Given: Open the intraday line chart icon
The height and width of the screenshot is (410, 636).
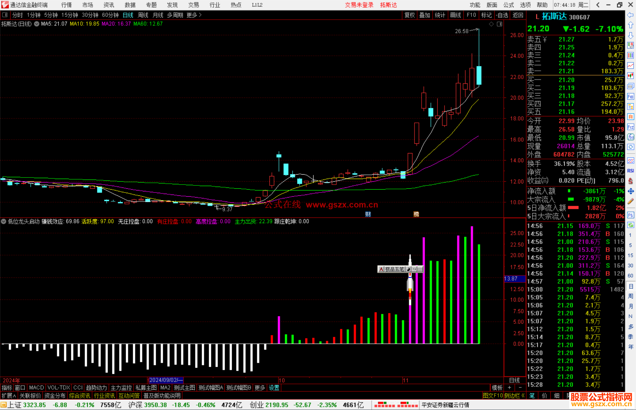Looking at the screenshot, I should 630,66.
